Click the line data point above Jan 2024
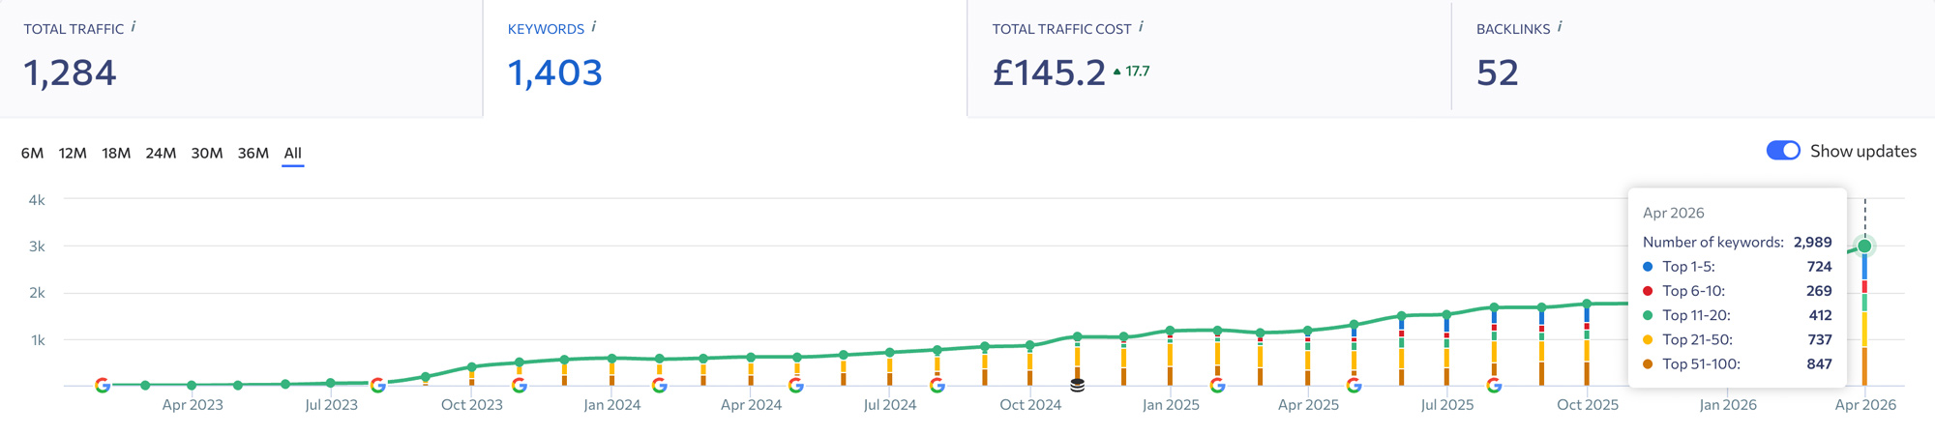Screen dimensions: 1935x435 (611, 358)
